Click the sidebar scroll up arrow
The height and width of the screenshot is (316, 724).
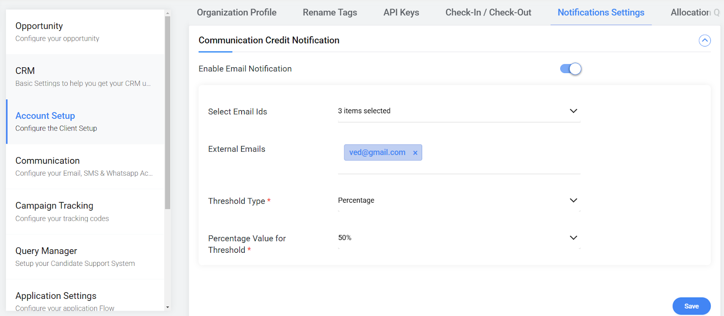click(x=167, y=14)
